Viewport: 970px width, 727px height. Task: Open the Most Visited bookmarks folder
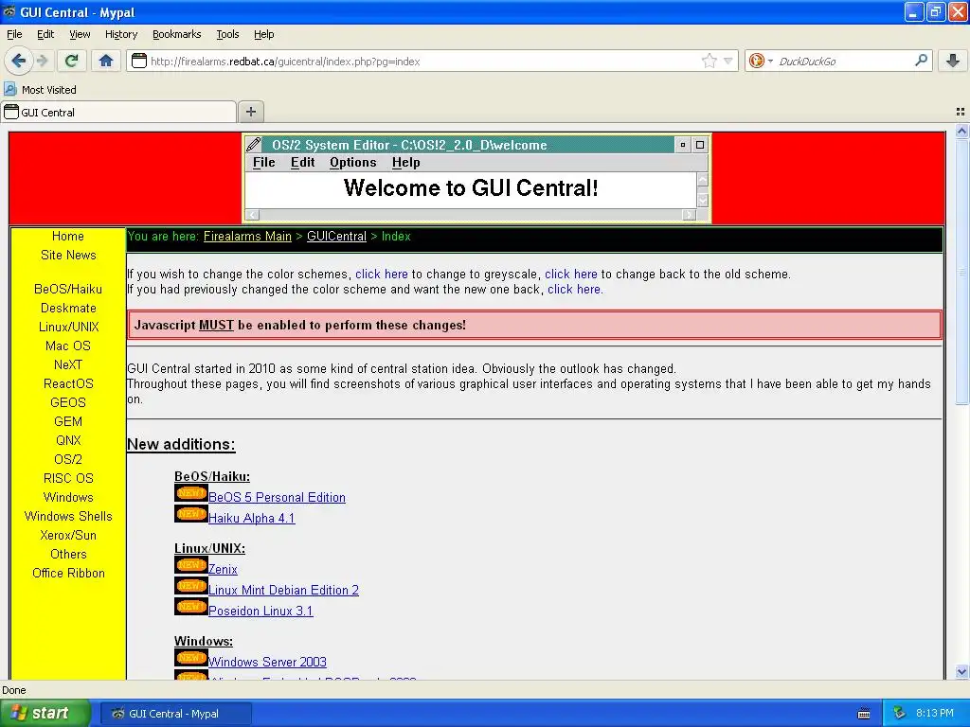point(41,90)
